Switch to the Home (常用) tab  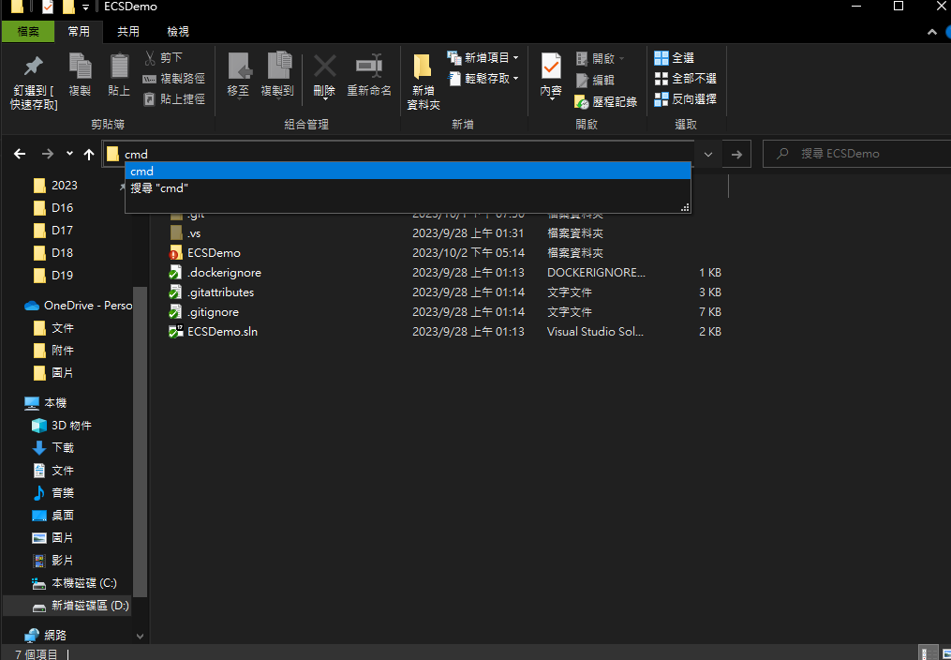(79, 32)
